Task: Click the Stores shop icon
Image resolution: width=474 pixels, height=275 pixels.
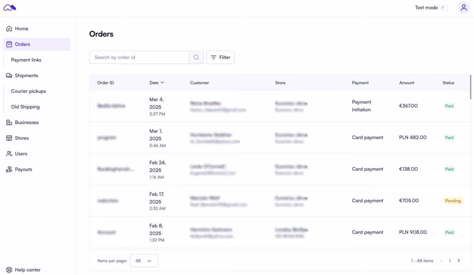Action: pyautogui.click(x=9, y=138)
